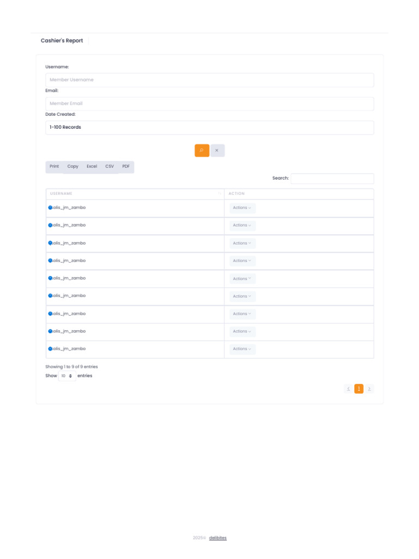Viewport: 419px width, 559px height.
Task: Focus the Member Email input field
Action: click(x=209, y=104)
